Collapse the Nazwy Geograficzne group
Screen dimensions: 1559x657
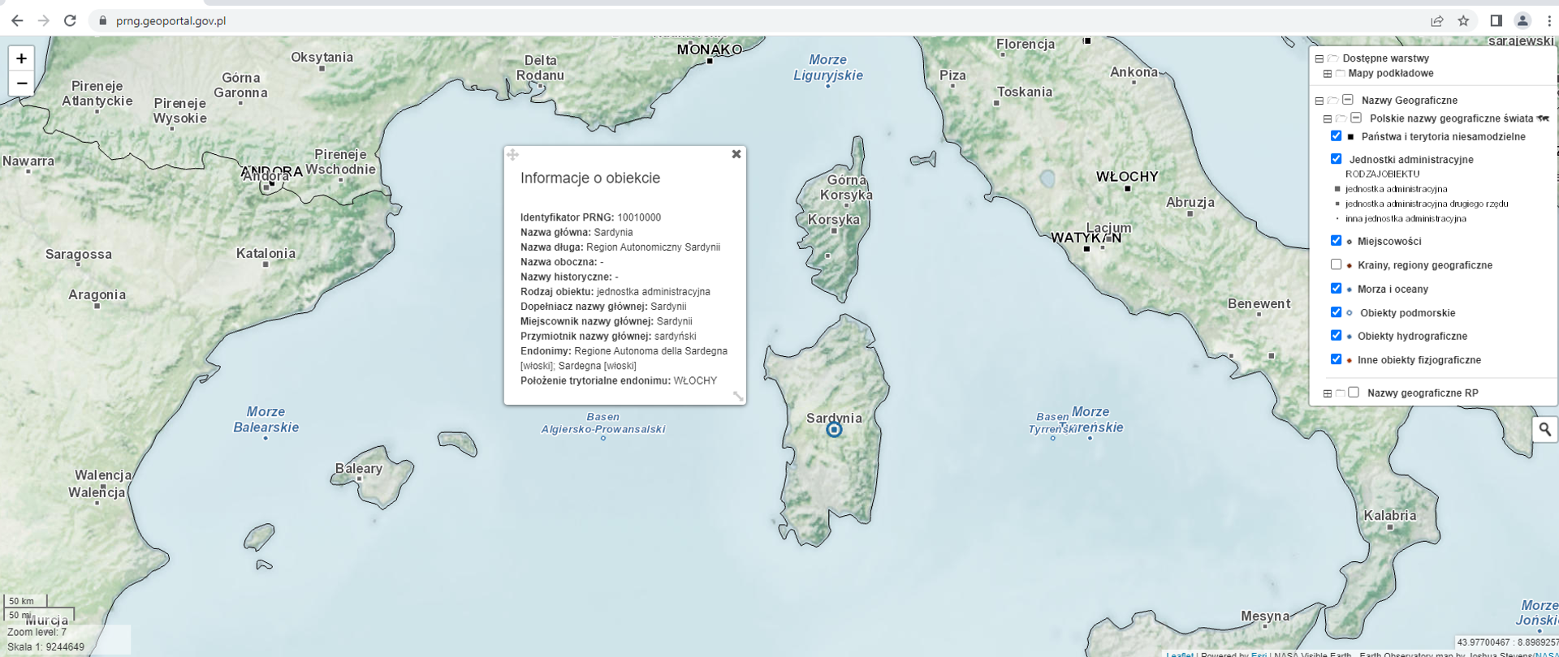1319,101
